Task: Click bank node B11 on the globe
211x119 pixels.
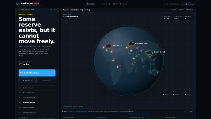Action: click(x=141, y=51)
